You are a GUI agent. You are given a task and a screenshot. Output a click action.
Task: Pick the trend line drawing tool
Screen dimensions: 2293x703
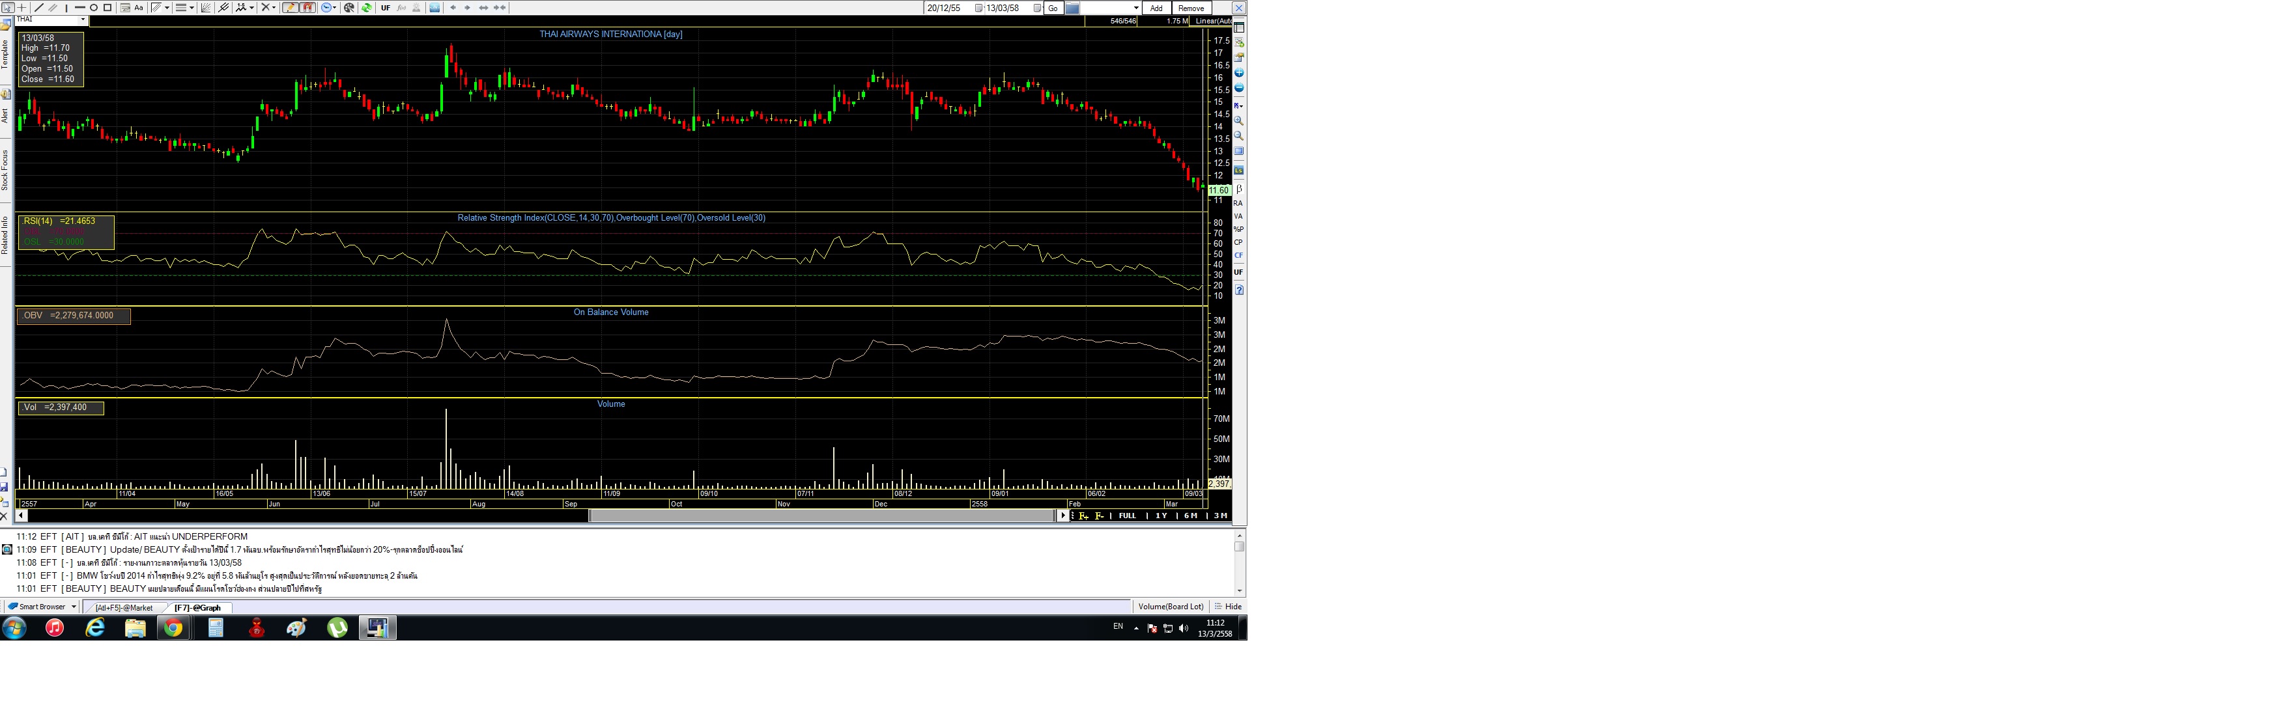click(38, 8)
